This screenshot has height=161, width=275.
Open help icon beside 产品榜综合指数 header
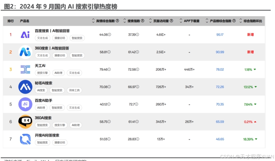point(234,21)
